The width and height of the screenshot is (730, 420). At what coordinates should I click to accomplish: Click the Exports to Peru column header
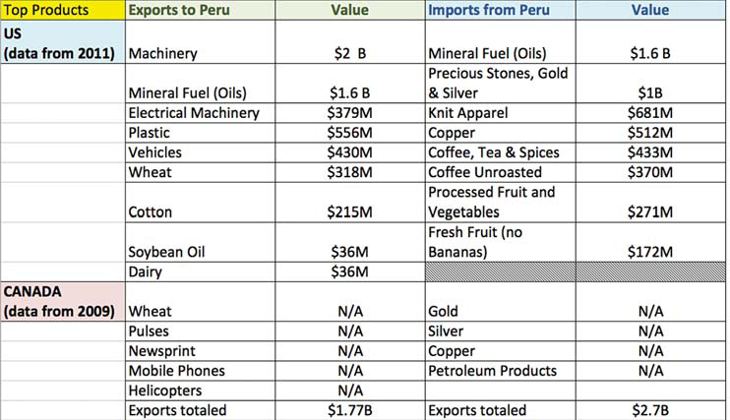[200, 10]
